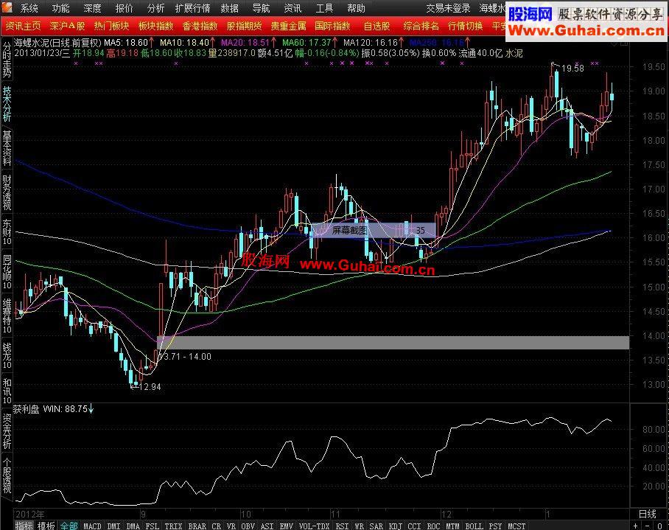Screen dimensions: 669x530
Task: Click the MA60: 17.37 legend label
Action: (x=307, y=43)
